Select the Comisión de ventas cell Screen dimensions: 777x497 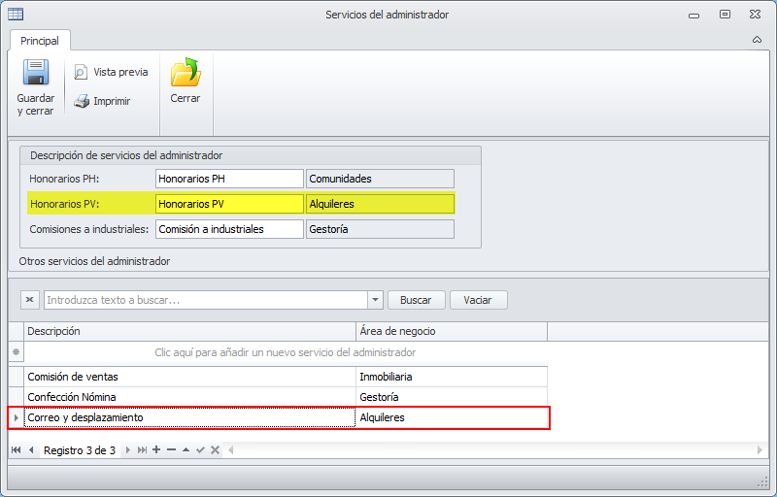point(189,377)
